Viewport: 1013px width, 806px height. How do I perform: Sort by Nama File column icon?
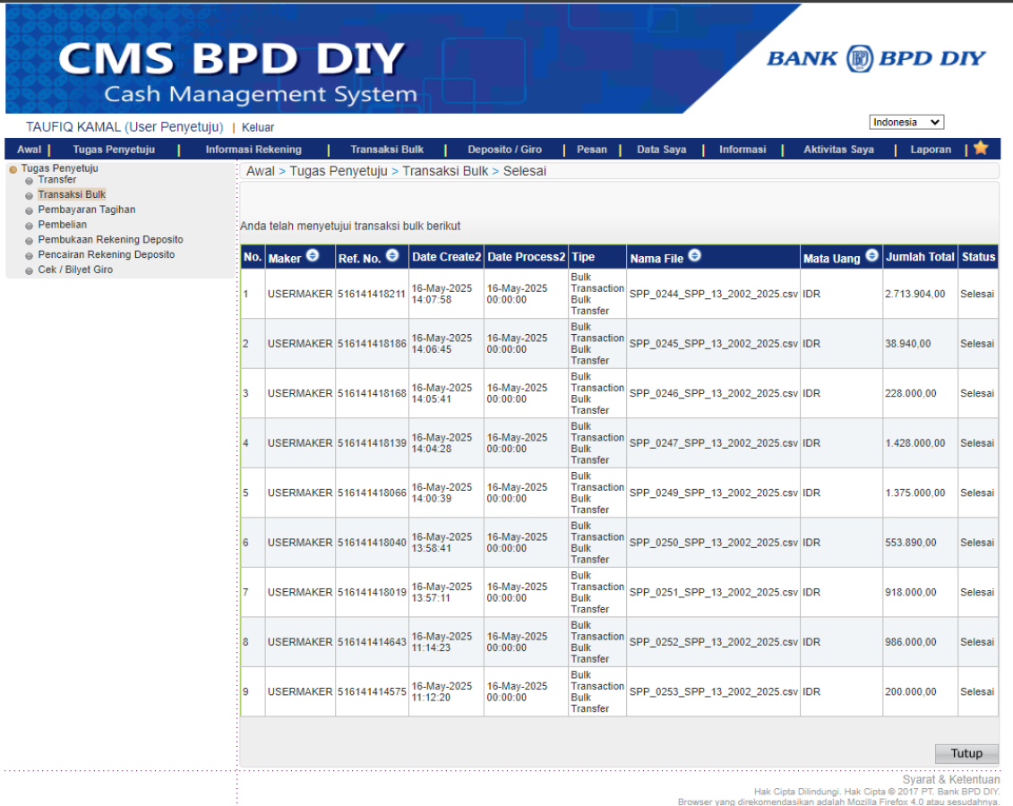694,256
